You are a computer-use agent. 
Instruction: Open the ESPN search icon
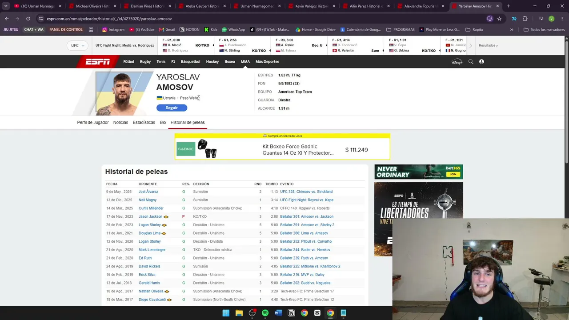[x=471, y=62]
